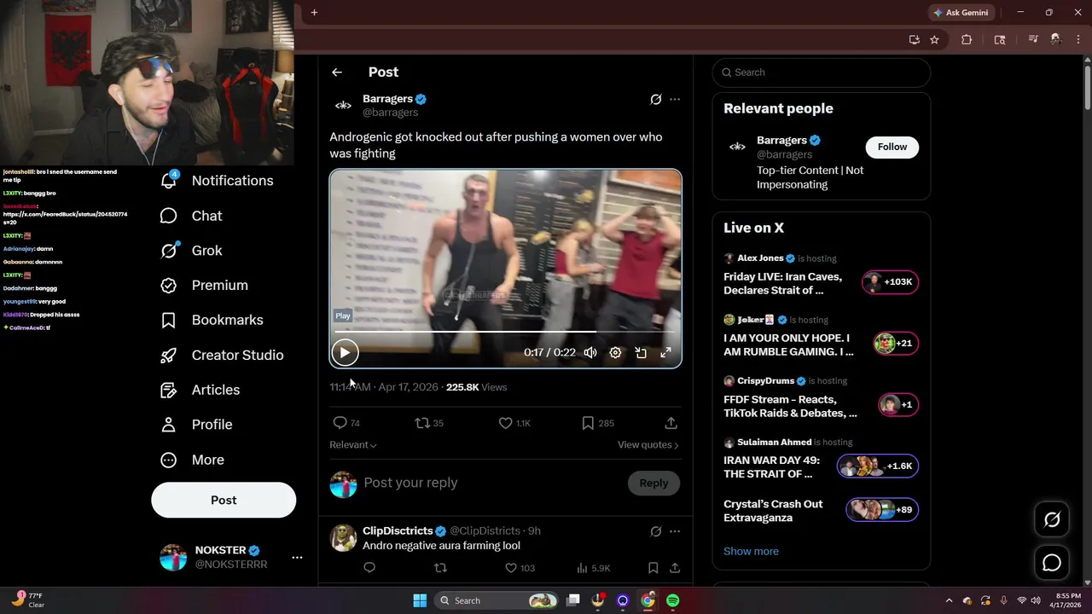Viewport: 1092px width, 614px height.
Task: More options on ClipDistricts reply
Action: (675, 531)
